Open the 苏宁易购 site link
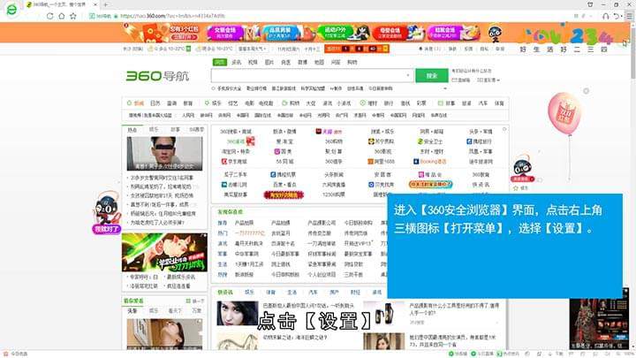 pos(381,141)
